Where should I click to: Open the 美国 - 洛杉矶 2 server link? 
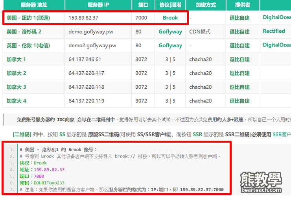point(24,32)
